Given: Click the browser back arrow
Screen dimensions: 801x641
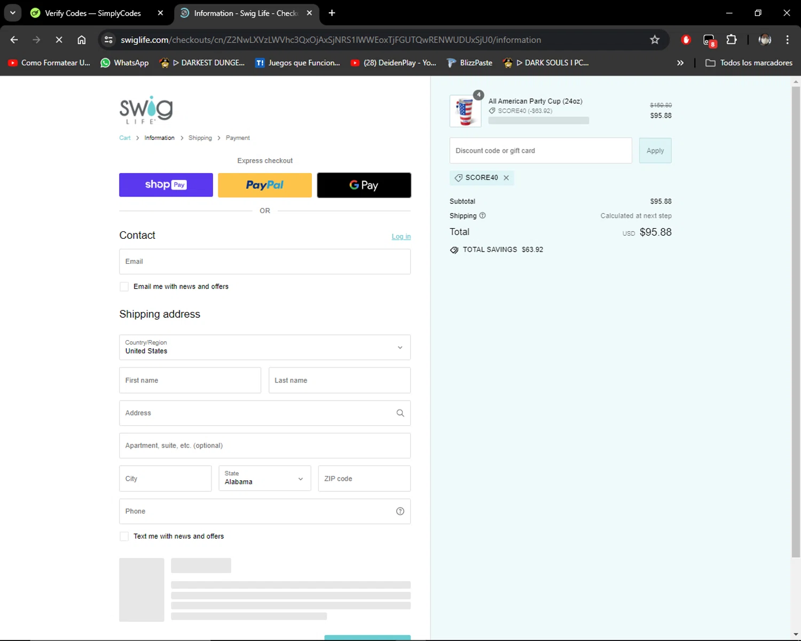Looking at the screenshot, I should [14, 40].
